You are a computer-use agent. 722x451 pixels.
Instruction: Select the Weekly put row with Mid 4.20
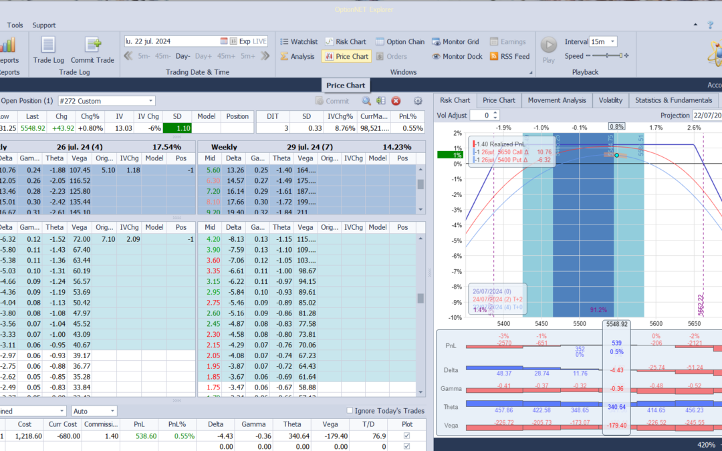tap(307, 239)
